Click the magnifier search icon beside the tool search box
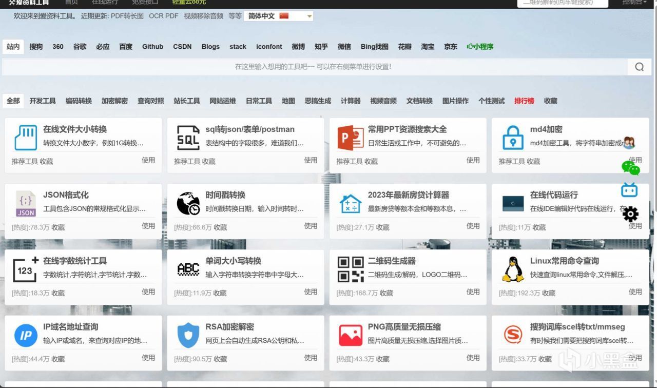 pyautogui.click(x=639, y=67)
